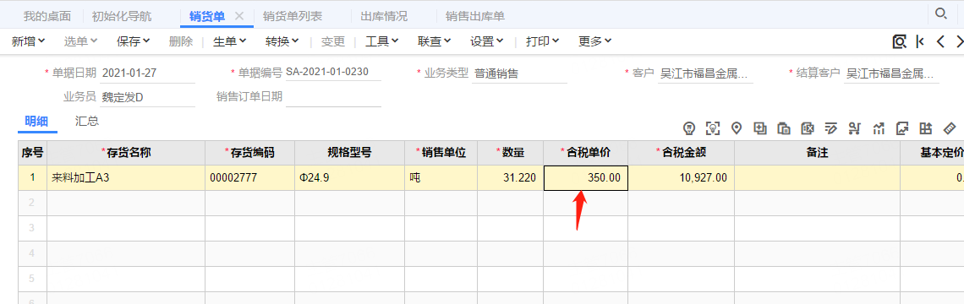Click the location pin icon
Viewport: 964px width, 304px height.
[736, 128]
